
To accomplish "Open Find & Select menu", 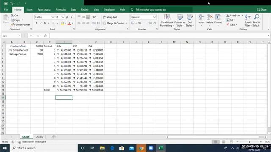I will 257,21.
